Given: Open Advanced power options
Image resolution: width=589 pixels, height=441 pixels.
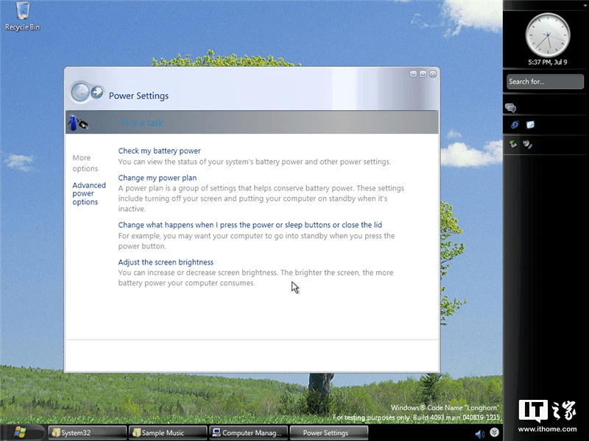Looking at the screenshot, I should [88, 193].
